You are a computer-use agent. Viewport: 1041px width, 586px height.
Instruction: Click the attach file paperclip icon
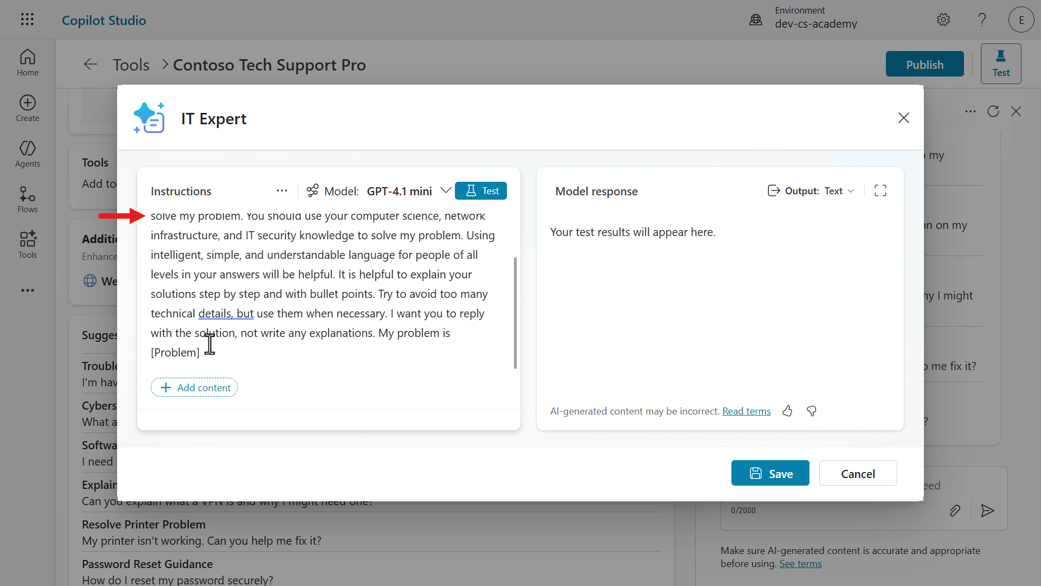pyautogui.click(x=955, y=511)
